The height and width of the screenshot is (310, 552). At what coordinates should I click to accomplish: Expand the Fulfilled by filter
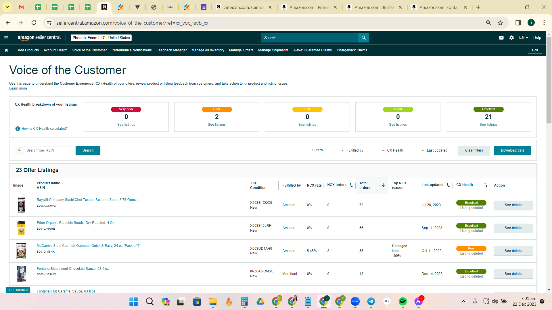tap(352, 150)
